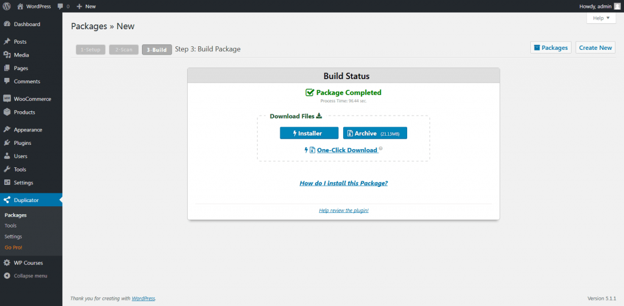Click the 2-Scan step button
The width and height of the screenshot is (624, 306).
click(x=124, y=50)
